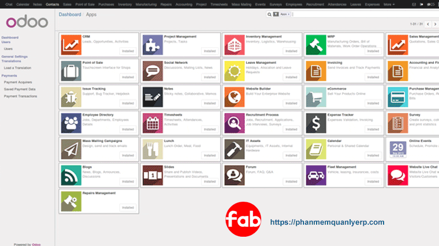This screenshot has width=439, height=246.
Task: Select the eCommerce cart icon
Action: pos(316,97)
